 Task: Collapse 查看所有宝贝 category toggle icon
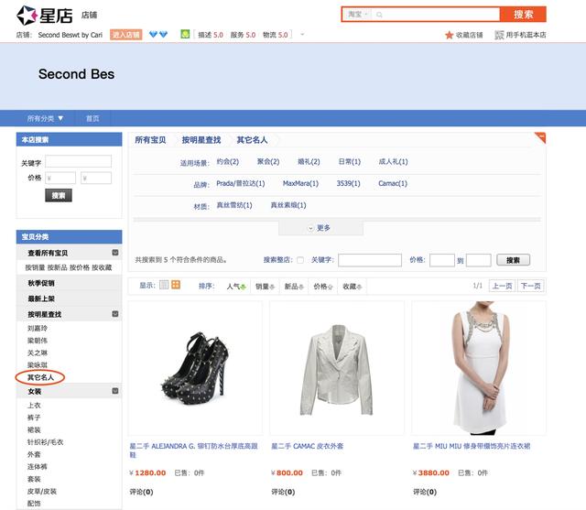[115, 253]
